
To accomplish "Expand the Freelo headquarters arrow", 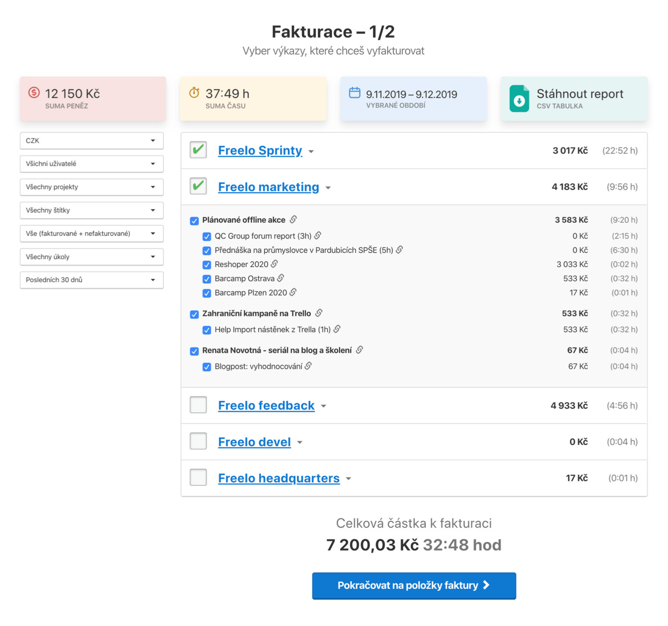I will [349, 479].
